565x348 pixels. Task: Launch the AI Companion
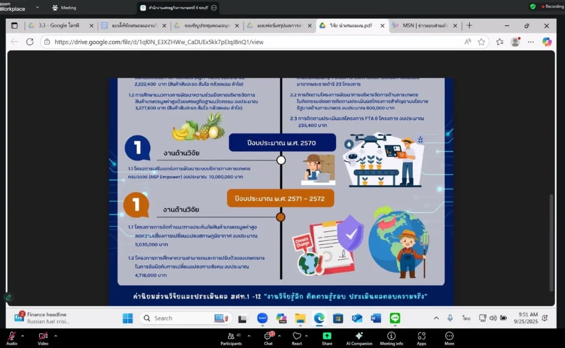359,336
